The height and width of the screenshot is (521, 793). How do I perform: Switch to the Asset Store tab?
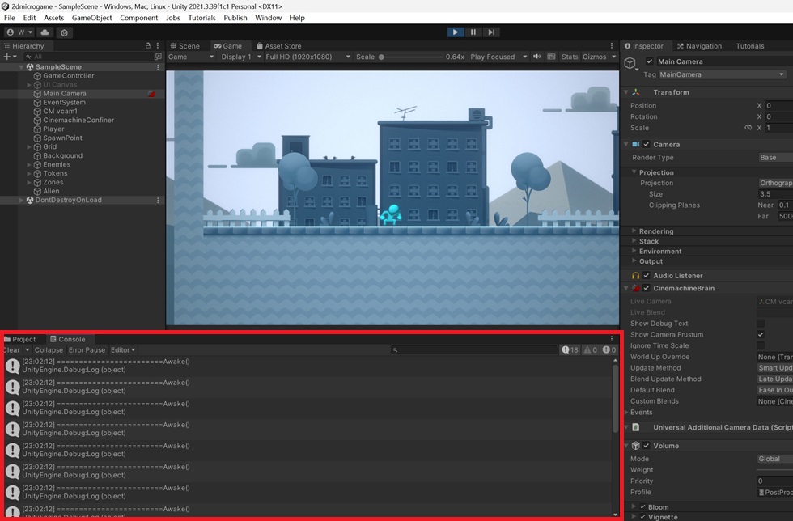(x=278, y=45)
